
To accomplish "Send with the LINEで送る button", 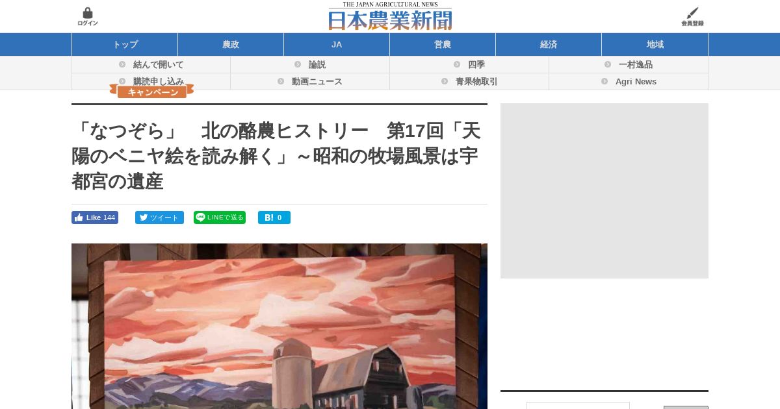I will (x=220, y=217).
